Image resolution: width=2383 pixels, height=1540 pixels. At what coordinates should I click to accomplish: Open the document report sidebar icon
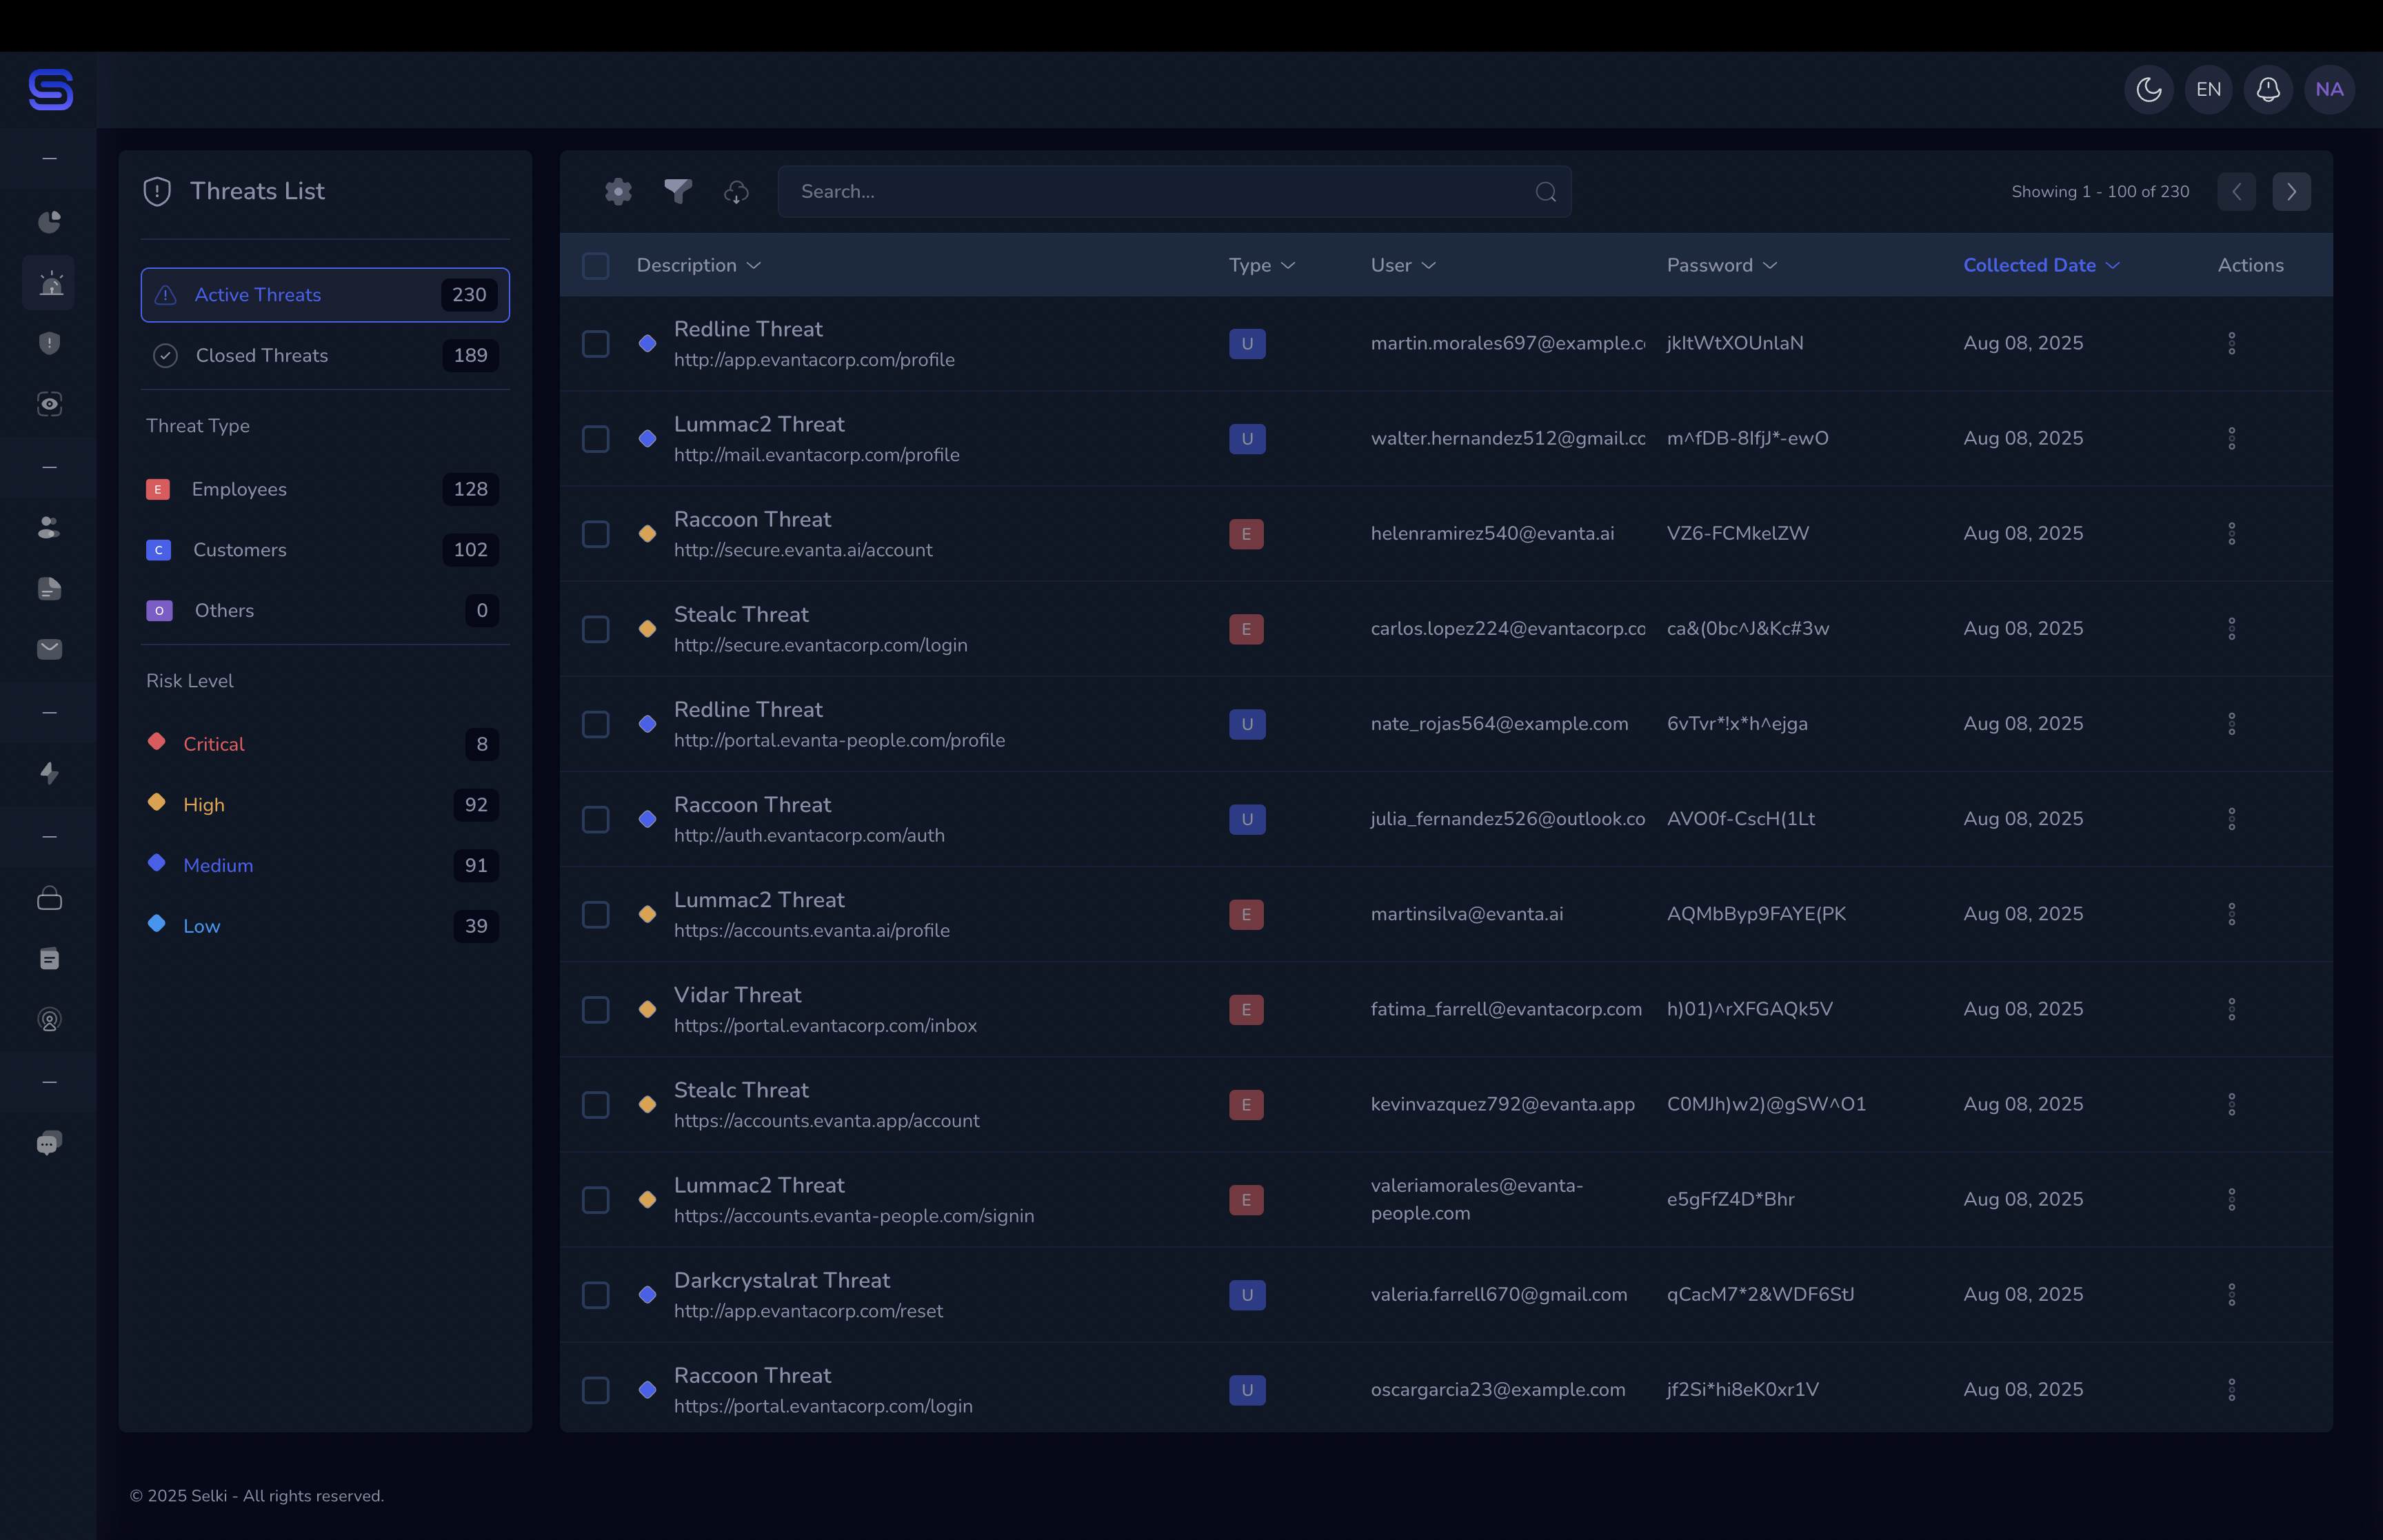pyautogui.click(x=49, y=588)
